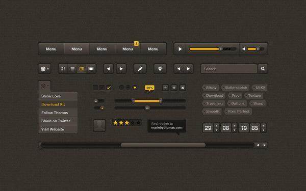Click the search magnifier icon
This screenshot has width=306, height=191.
263,69
